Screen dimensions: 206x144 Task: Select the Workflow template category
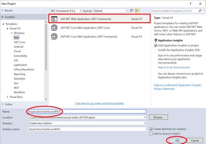coord(19,92)
